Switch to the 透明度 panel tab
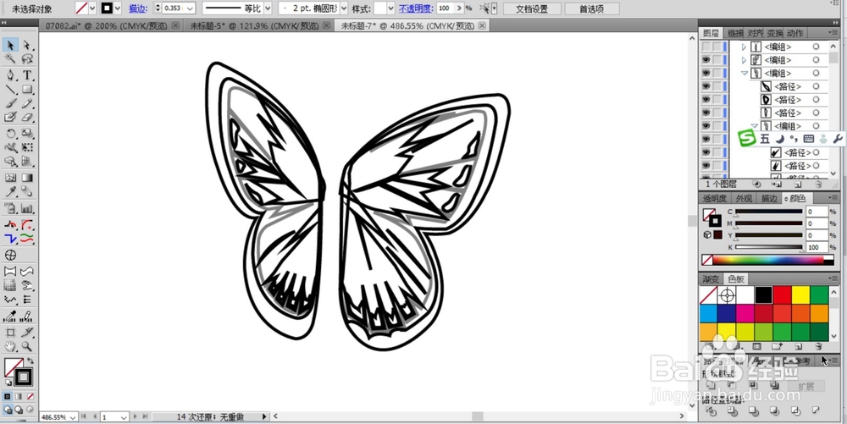Viewport: 847px width, 424px height. tap(715, 199)
